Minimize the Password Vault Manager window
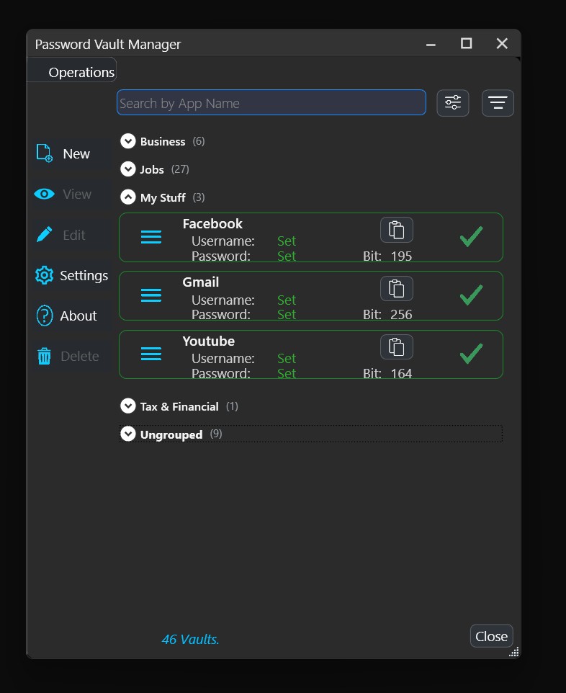Screen dimensions: 566x693 pos(431,44)
